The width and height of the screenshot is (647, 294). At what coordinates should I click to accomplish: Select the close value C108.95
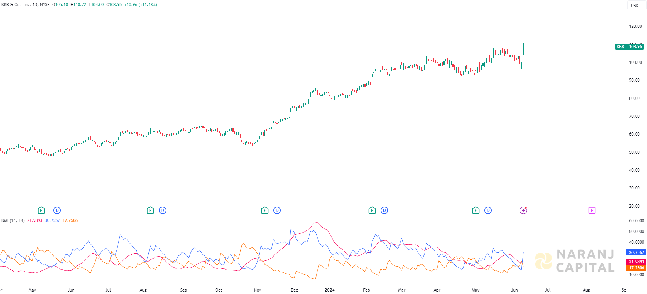(x=114, y=5)
